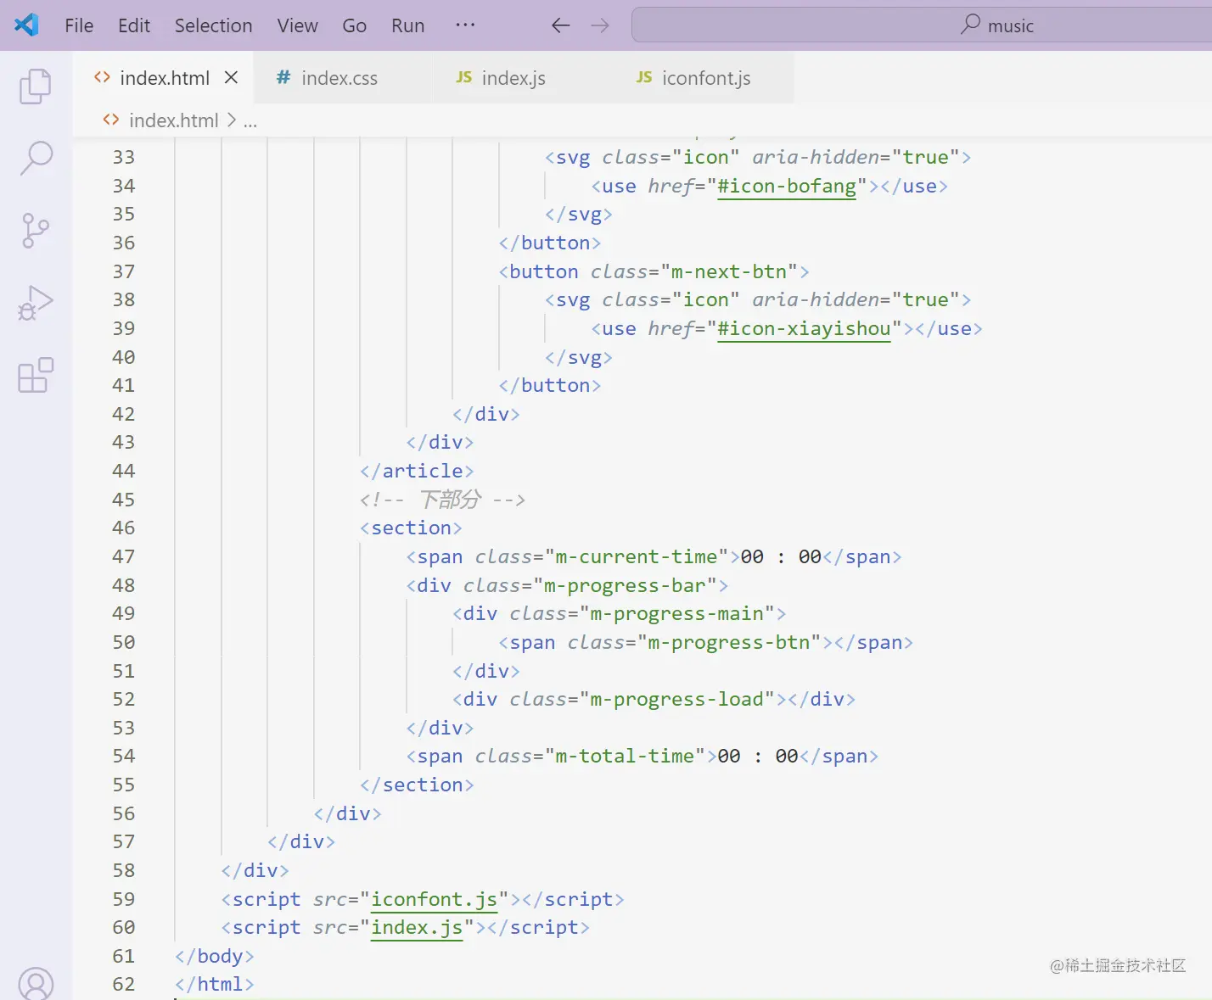The width and height of the screenshot is (1212, 1000).
Task: Click the closing body tag
Action: tap(215, 956)
